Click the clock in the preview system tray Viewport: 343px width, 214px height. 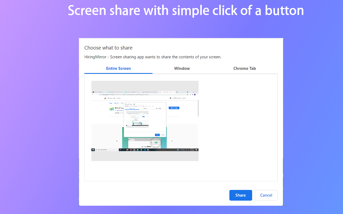(192, 149)
